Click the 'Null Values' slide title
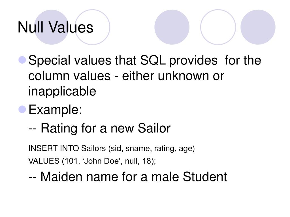 (x=55, y=27)
